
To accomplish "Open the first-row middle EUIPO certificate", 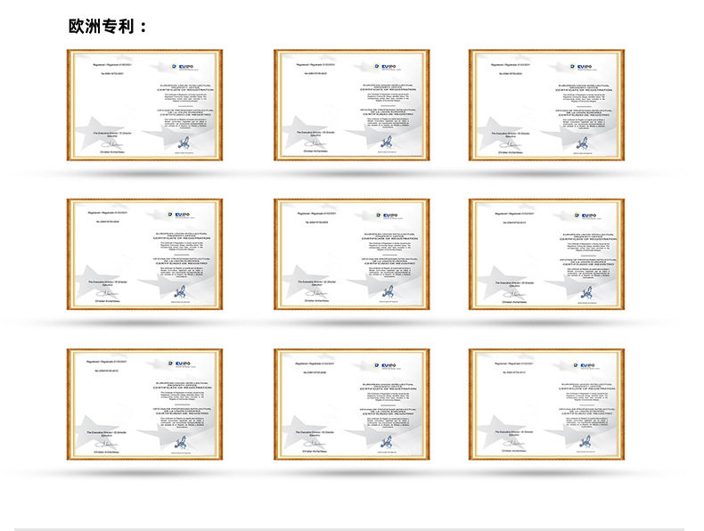I will (351, 105).
